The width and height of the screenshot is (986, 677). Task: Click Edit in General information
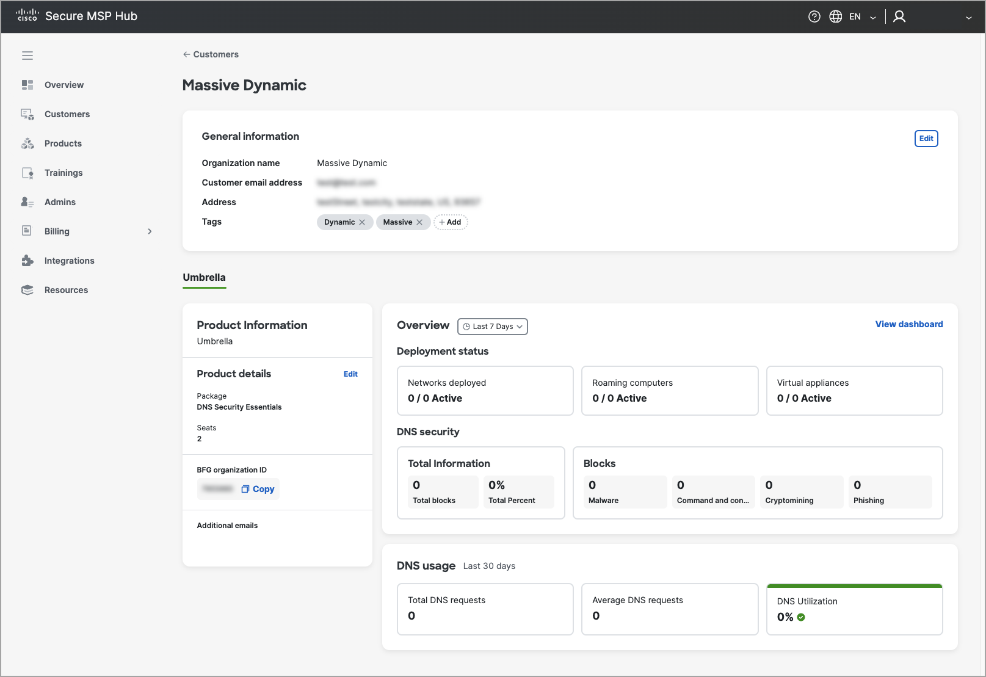point(926,139)
